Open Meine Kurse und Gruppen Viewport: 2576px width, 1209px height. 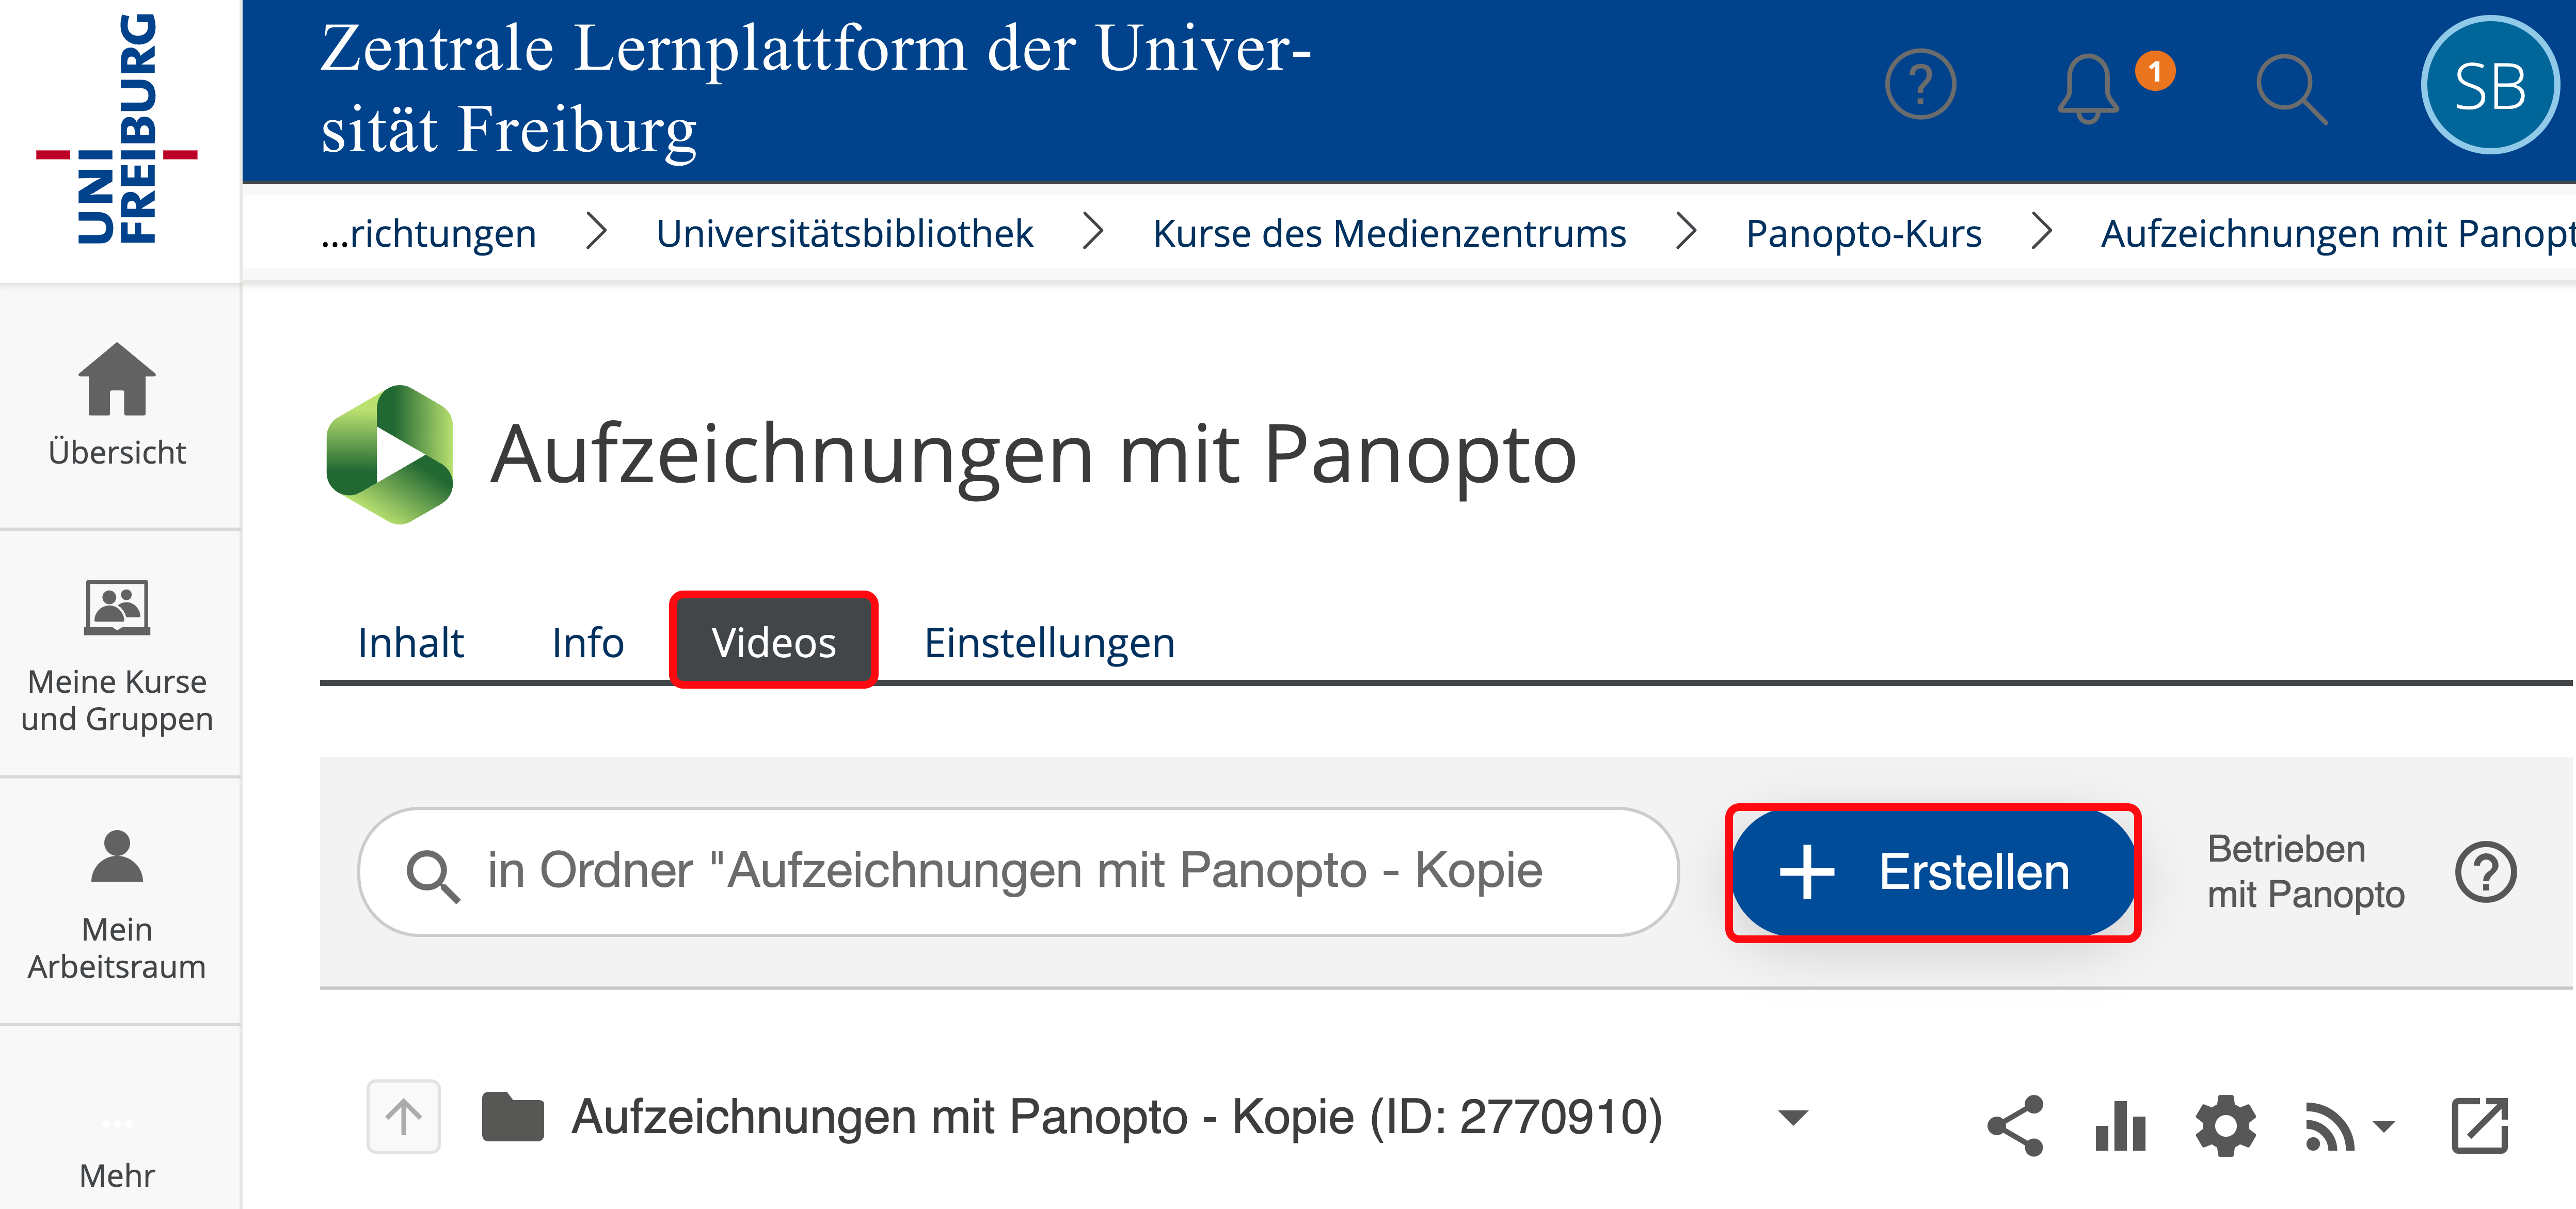(117, 656)
